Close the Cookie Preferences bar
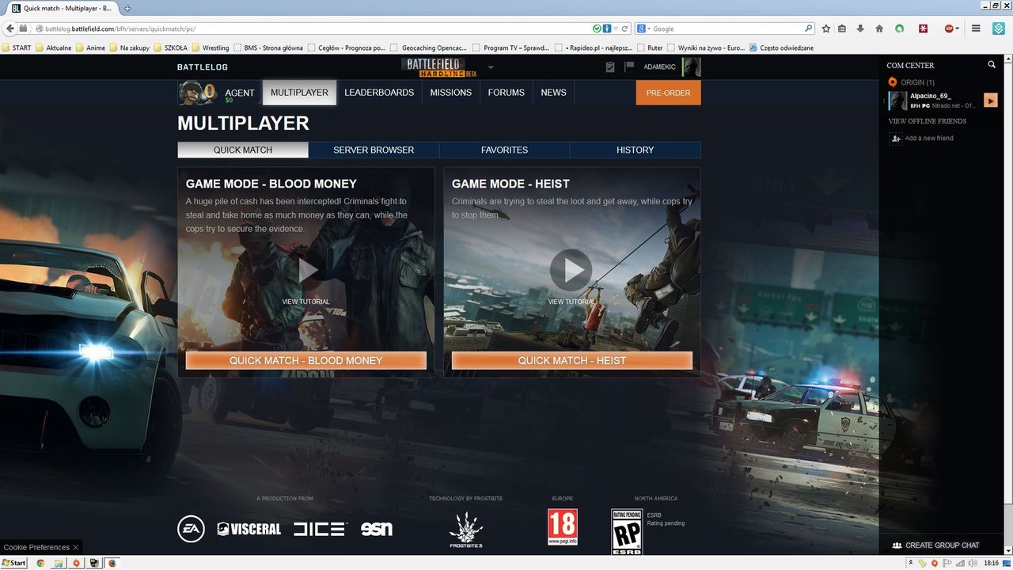Screen dimensions: 1013x570 pyautogui.click(x=75, y=547)
